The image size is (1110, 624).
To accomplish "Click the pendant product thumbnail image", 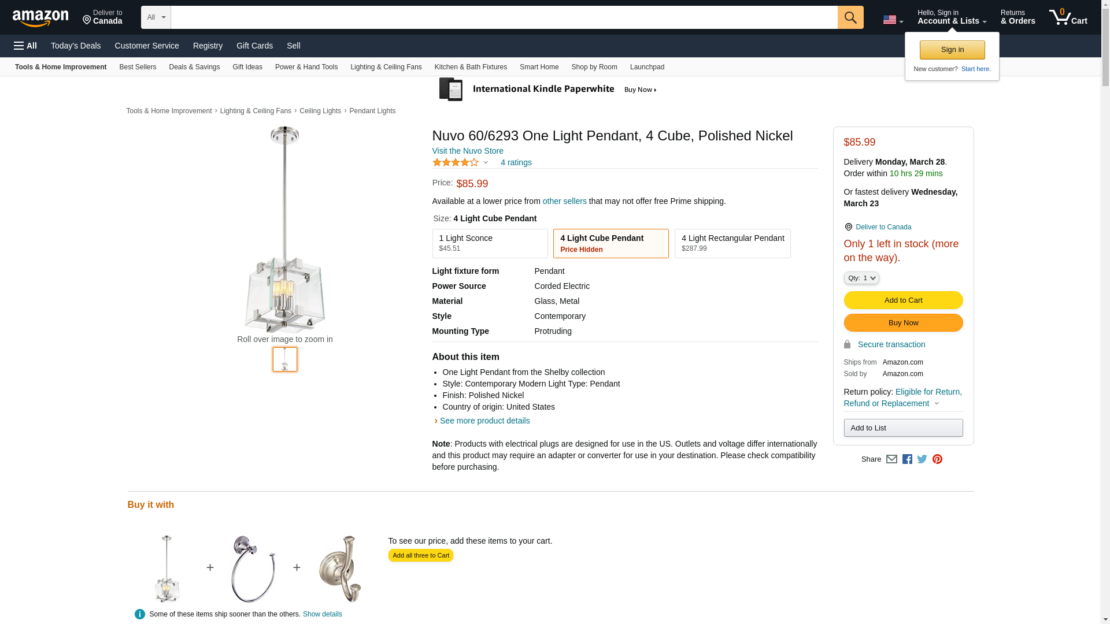I will point(285,359).
